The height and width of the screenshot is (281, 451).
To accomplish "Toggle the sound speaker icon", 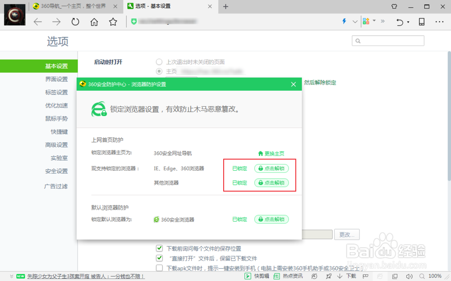I will click(409, 276).
